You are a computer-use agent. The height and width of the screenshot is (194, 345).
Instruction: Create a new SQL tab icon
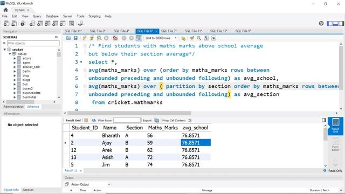click(6, 23)
